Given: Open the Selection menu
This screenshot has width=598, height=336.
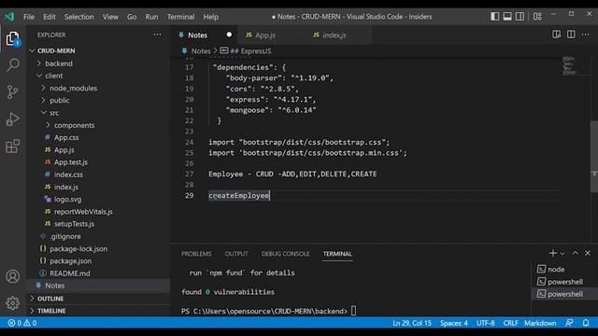Looking at the screenshot, I should 78,17.
